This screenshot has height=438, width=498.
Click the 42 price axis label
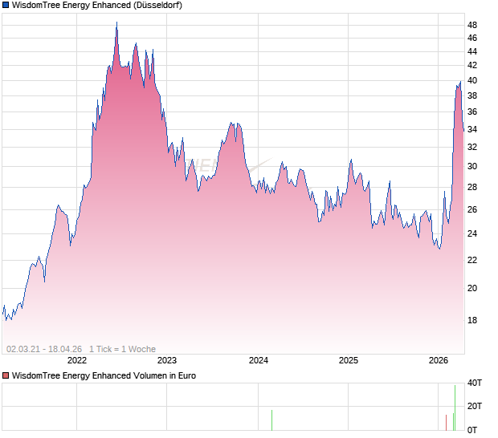pos(472,65)
